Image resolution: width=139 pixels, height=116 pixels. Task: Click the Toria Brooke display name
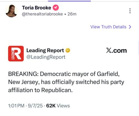[x=36, y=8]
